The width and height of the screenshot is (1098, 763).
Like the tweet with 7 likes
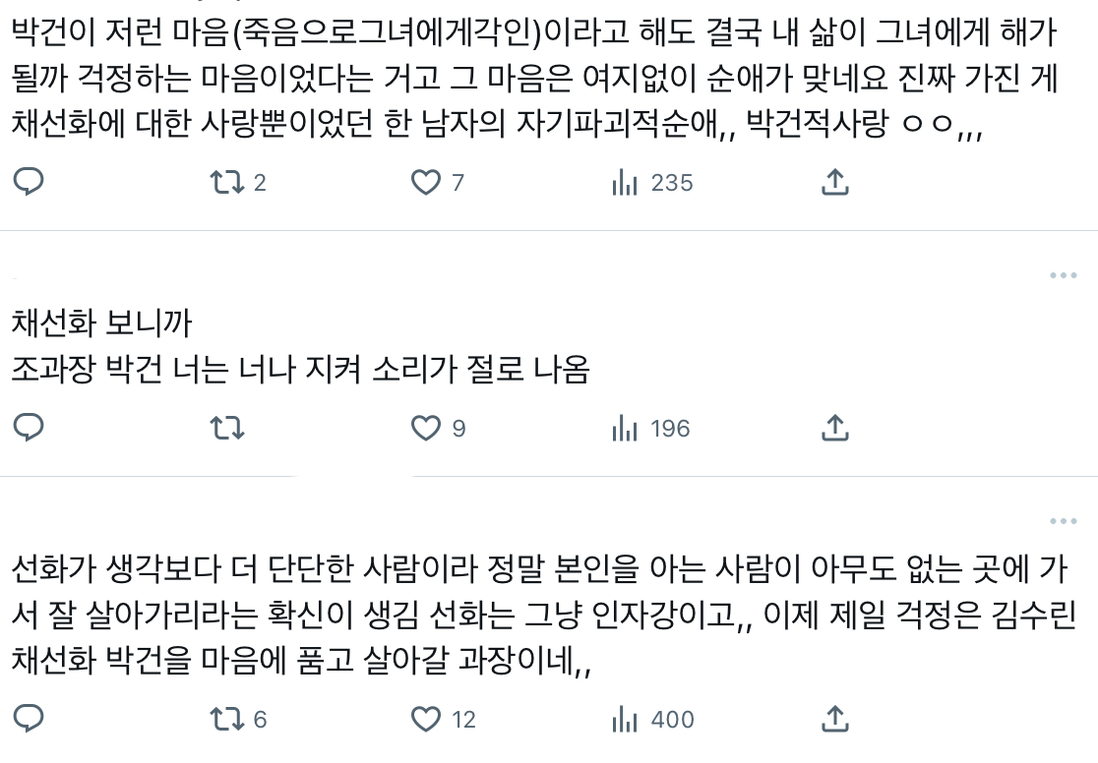[x=425, y=182]
